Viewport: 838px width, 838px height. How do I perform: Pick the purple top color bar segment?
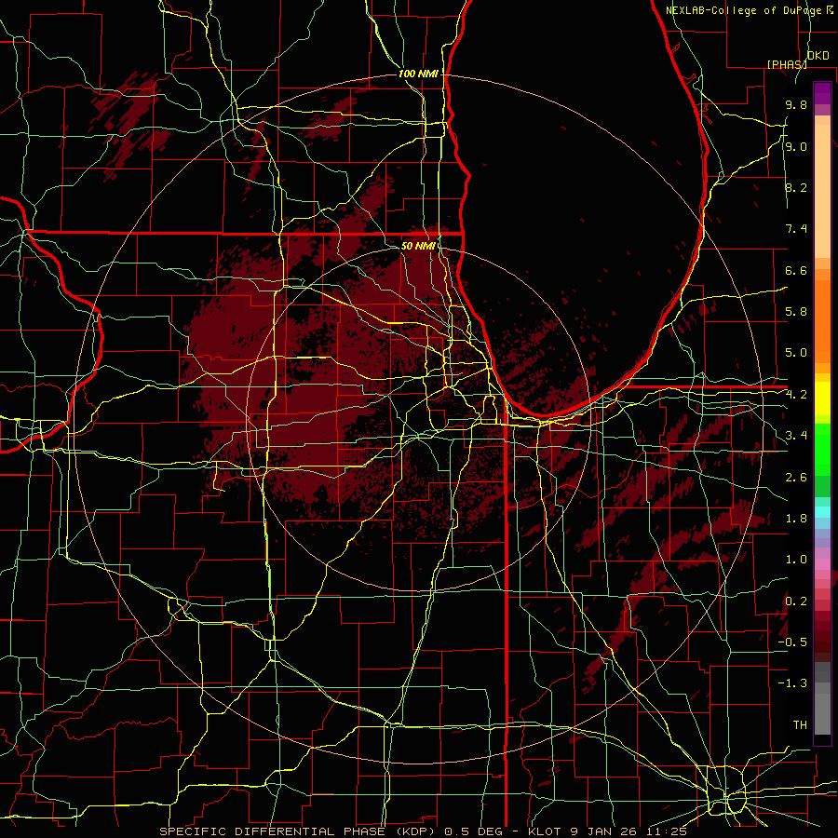point(822,93)
